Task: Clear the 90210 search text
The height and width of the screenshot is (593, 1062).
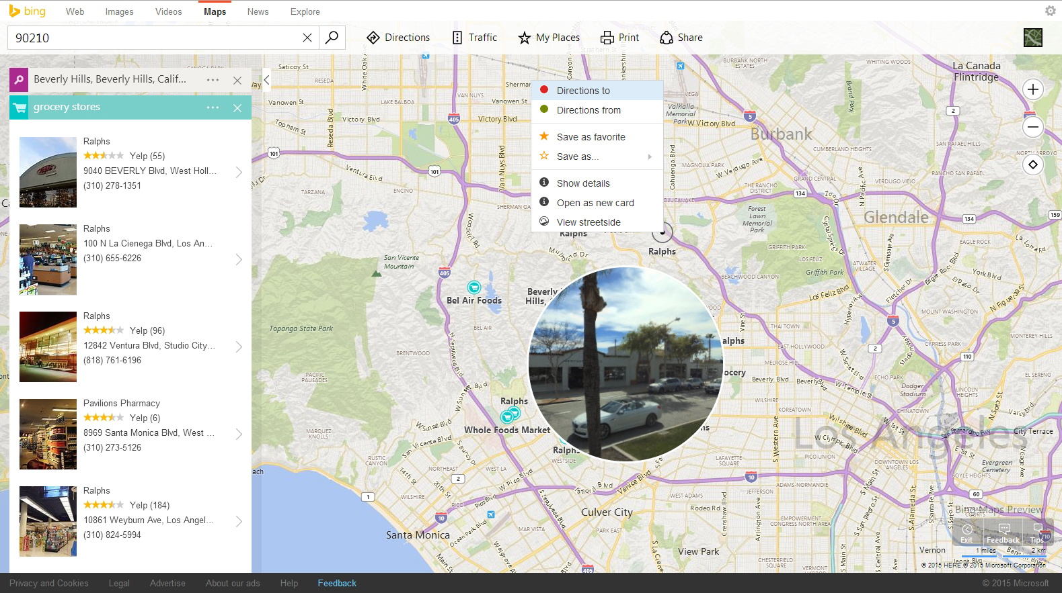Action: click(x=307, y=38)
